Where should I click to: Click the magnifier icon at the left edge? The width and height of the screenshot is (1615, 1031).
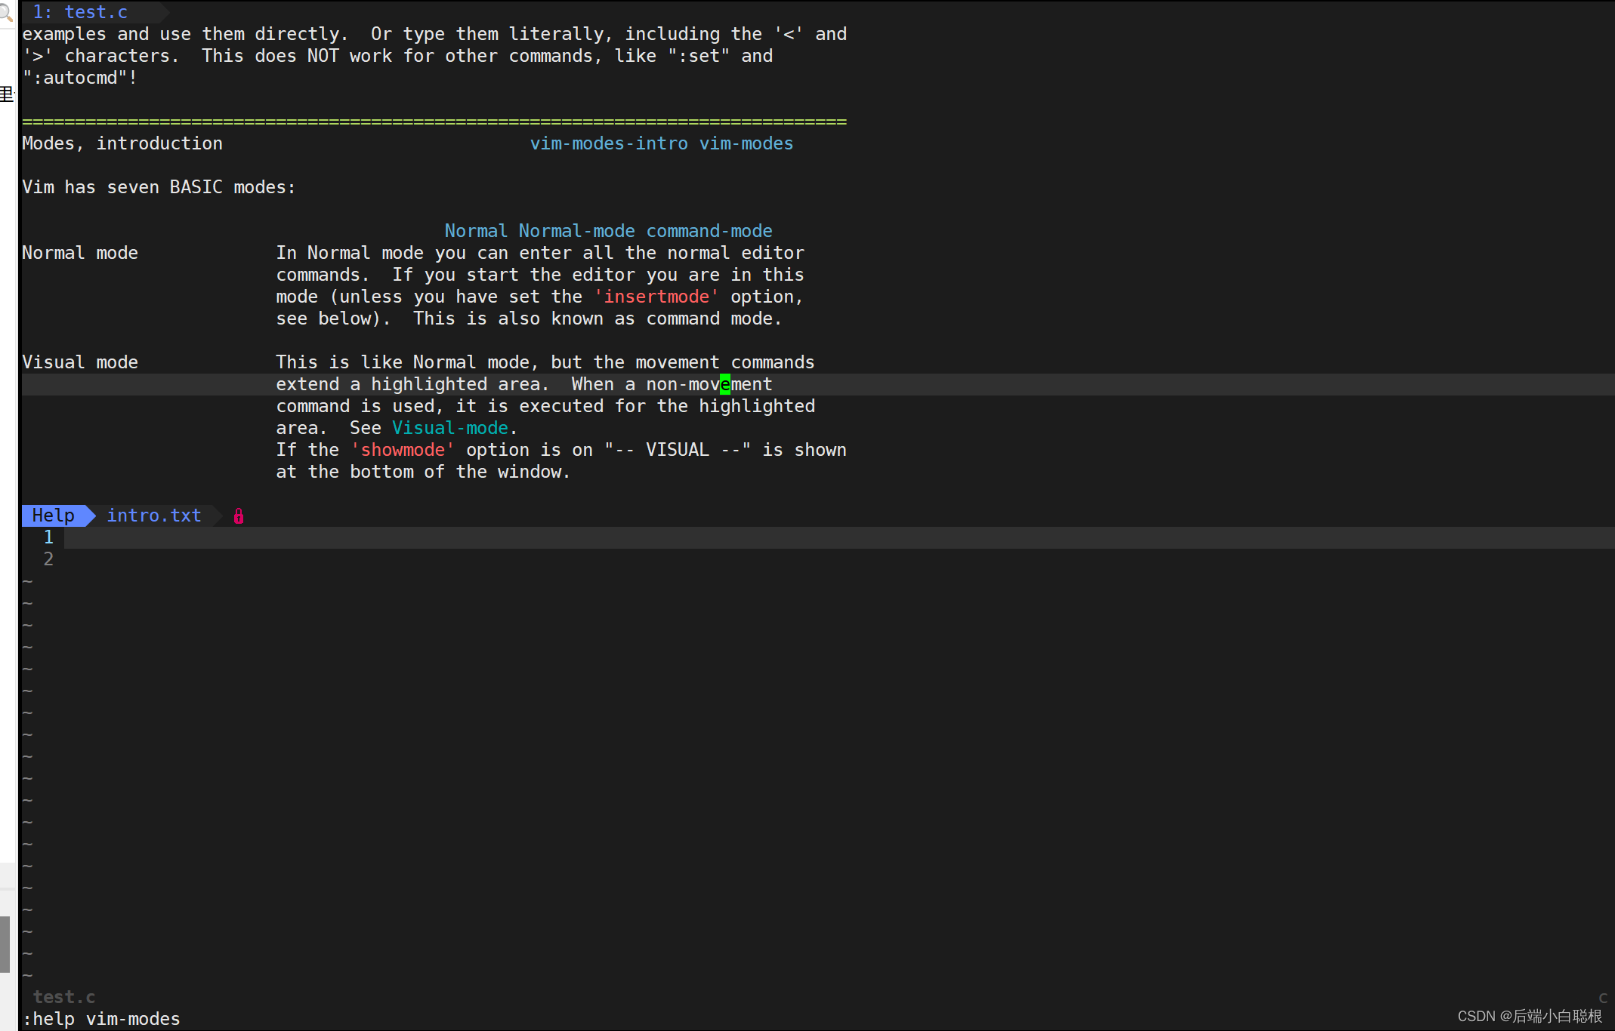point(6,12)
